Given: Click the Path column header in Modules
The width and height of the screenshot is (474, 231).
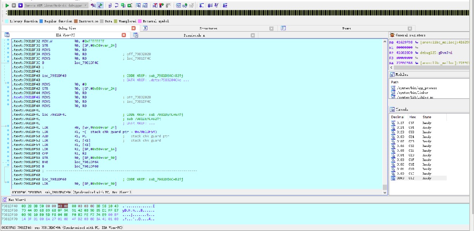Looking at the screenshot, I should pyautogui.click(x=395, y=82).
